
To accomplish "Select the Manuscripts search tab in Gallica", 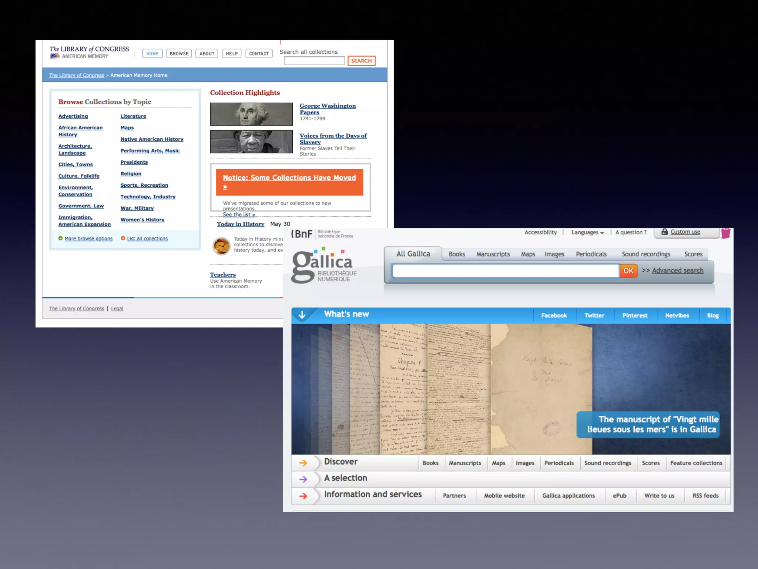I will (x=493, y=254).
